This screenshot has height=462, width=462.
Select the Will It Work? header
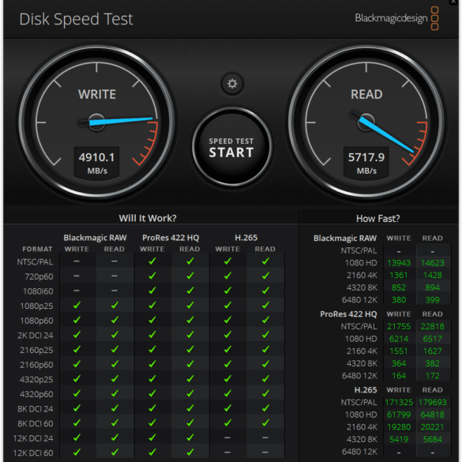tap(148, 218)
